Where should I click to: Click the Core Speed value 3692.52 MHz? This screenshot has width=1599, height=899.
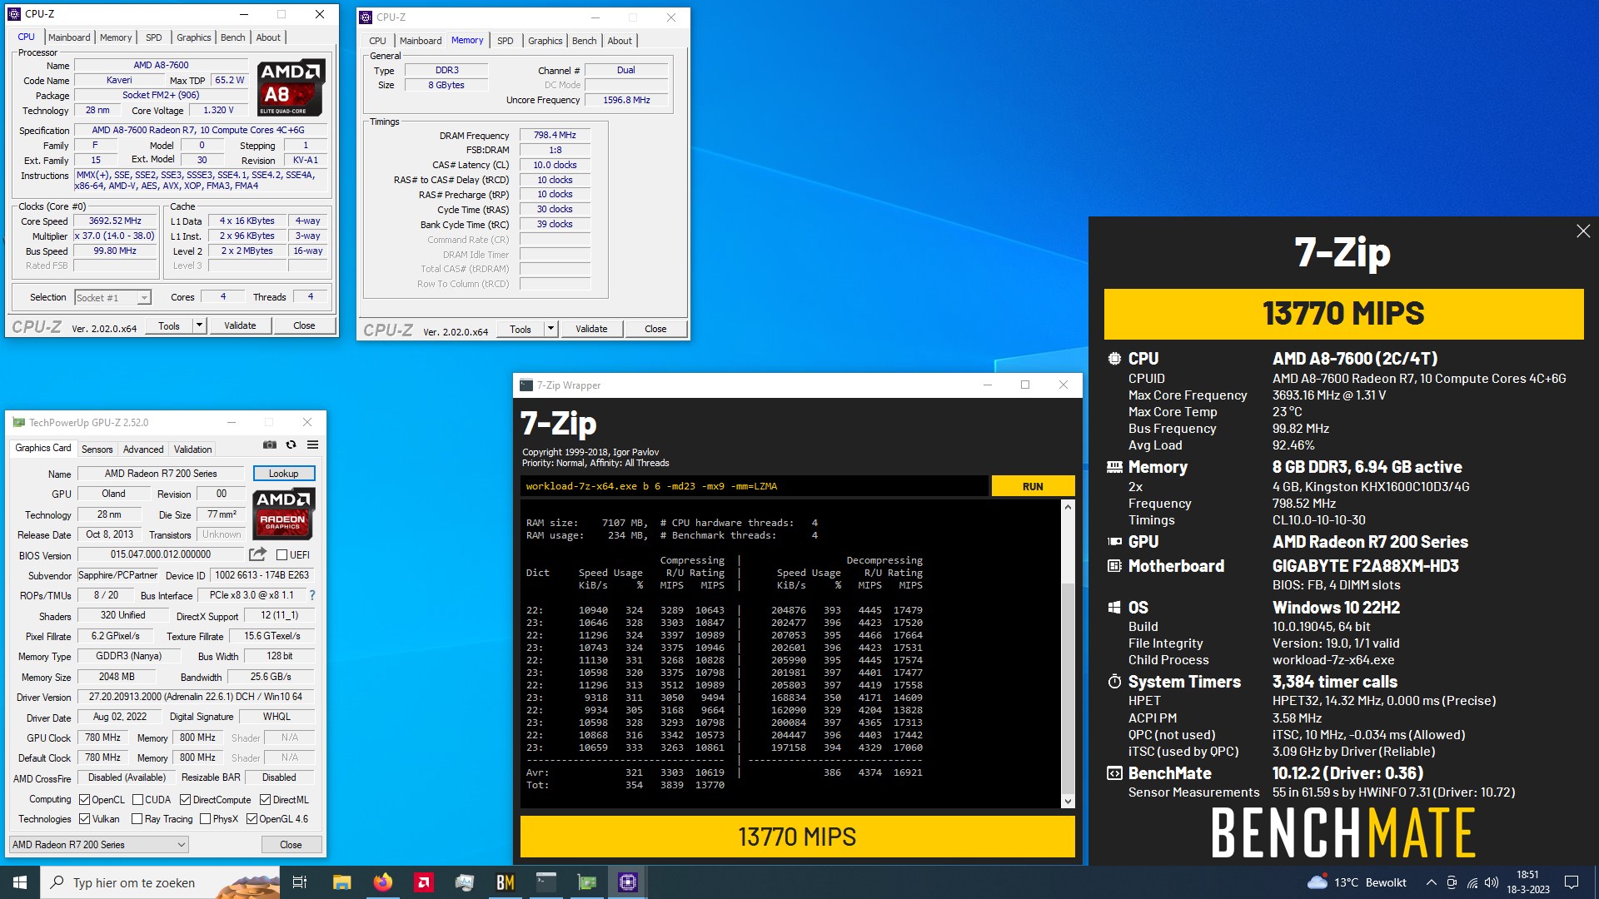(x=116, y=221)
